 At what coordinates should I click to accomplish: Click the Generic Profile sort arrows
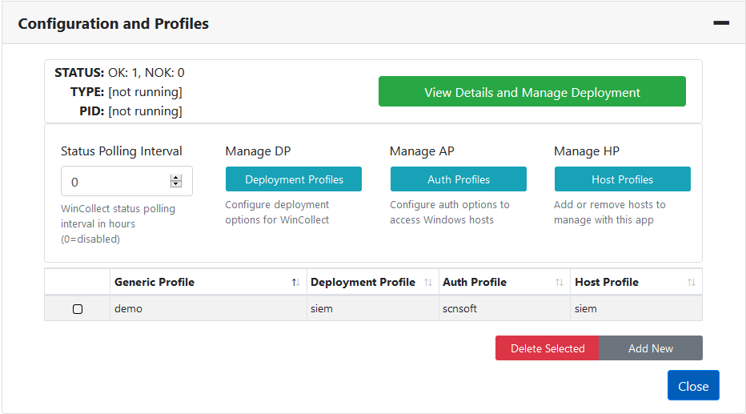295,283
